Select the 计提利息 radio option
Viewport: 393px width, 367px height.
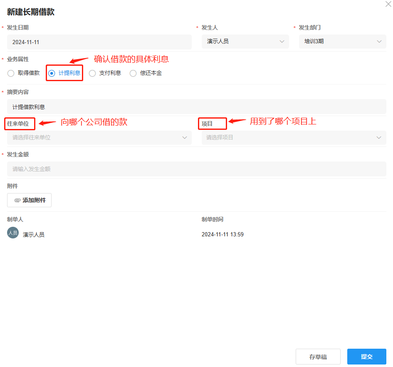pyautogui.click(x=52, y=73)
